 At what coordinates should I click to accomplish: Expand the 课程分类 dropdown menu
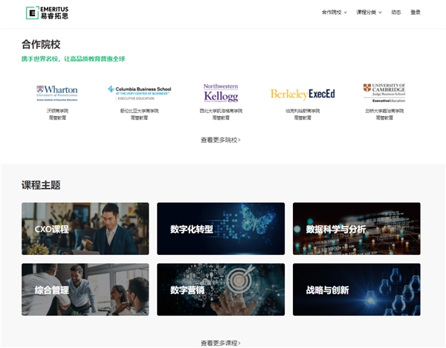(x=369, y=13)
